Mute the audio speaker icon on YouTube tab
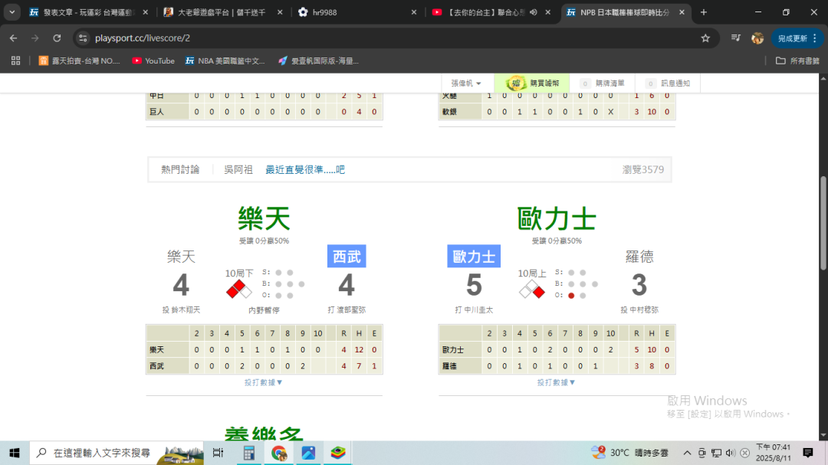 tap(534, 12)
